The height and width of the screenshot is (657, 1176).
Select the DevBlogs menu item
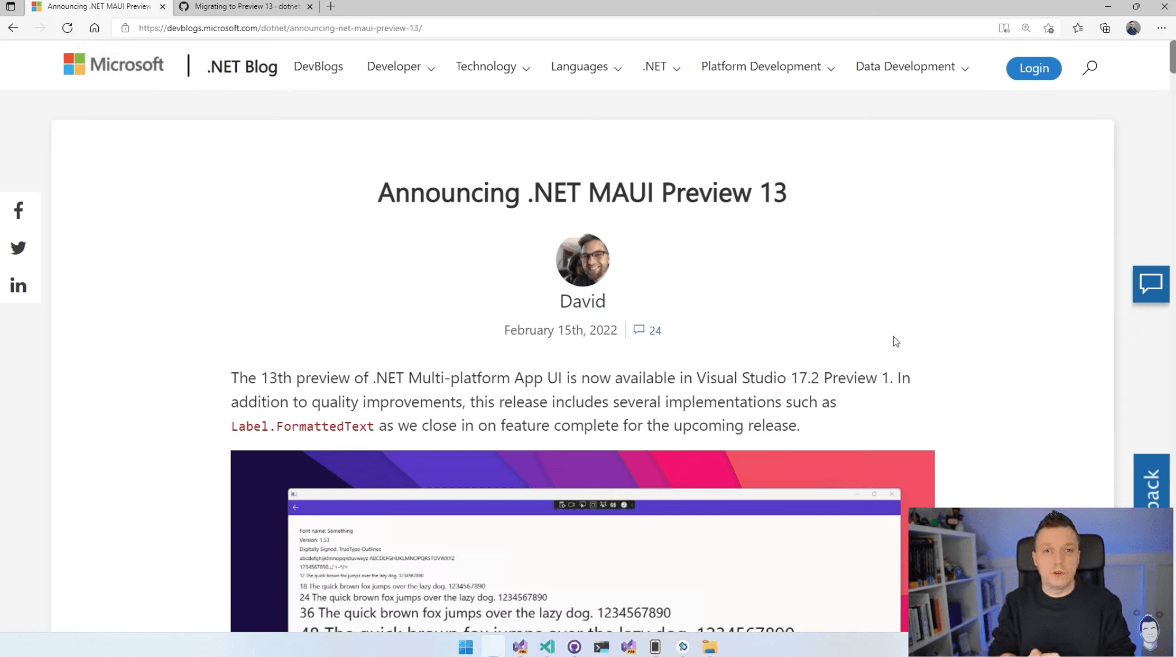[318, 66]
